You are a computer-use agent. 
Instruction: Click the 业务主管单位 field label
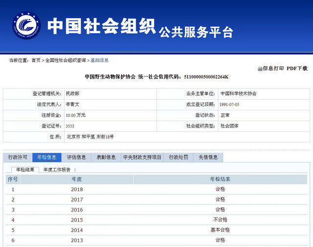pos(201,94)
